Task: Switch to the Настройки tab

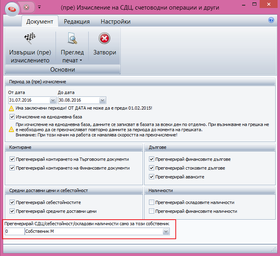Action: 115,22
